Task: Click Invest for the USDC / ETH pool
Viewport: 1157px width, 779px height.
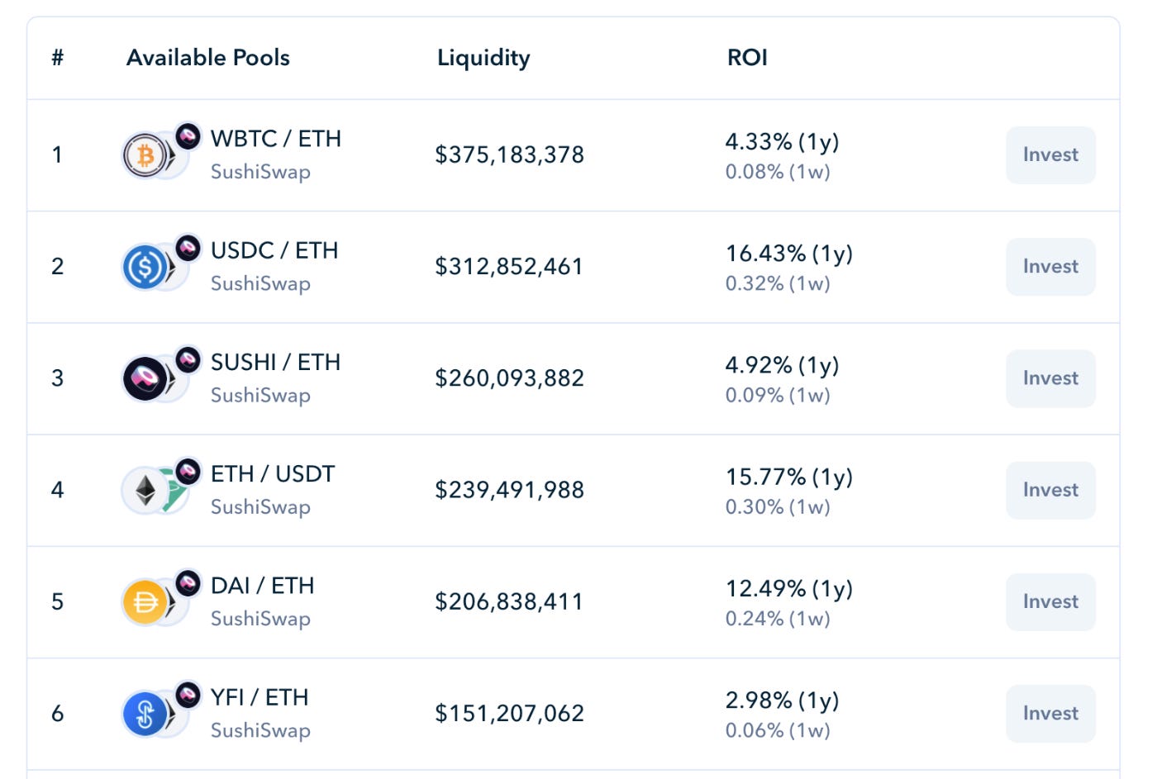Action: [x=1050, y=266]
